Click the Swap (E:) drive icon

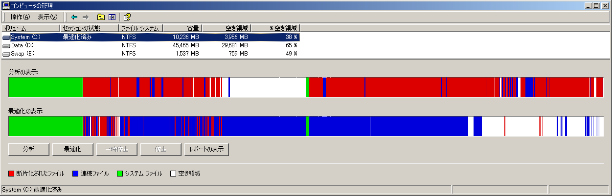tap(6, 54)
